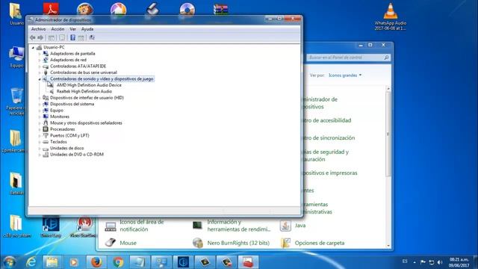Expand Adaptadores de red

[40, 60]
